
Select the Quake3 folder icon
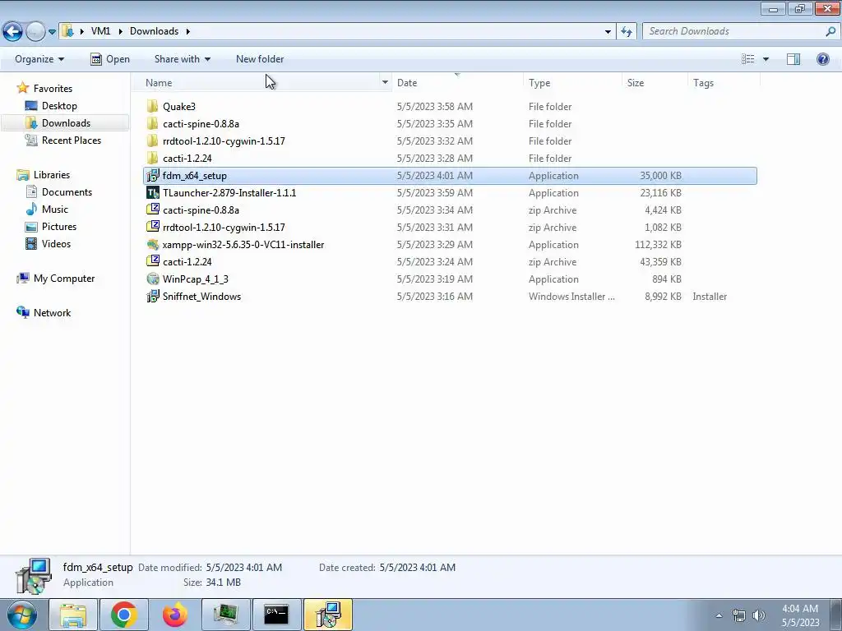pyautogui.click(x=153, y=106)
